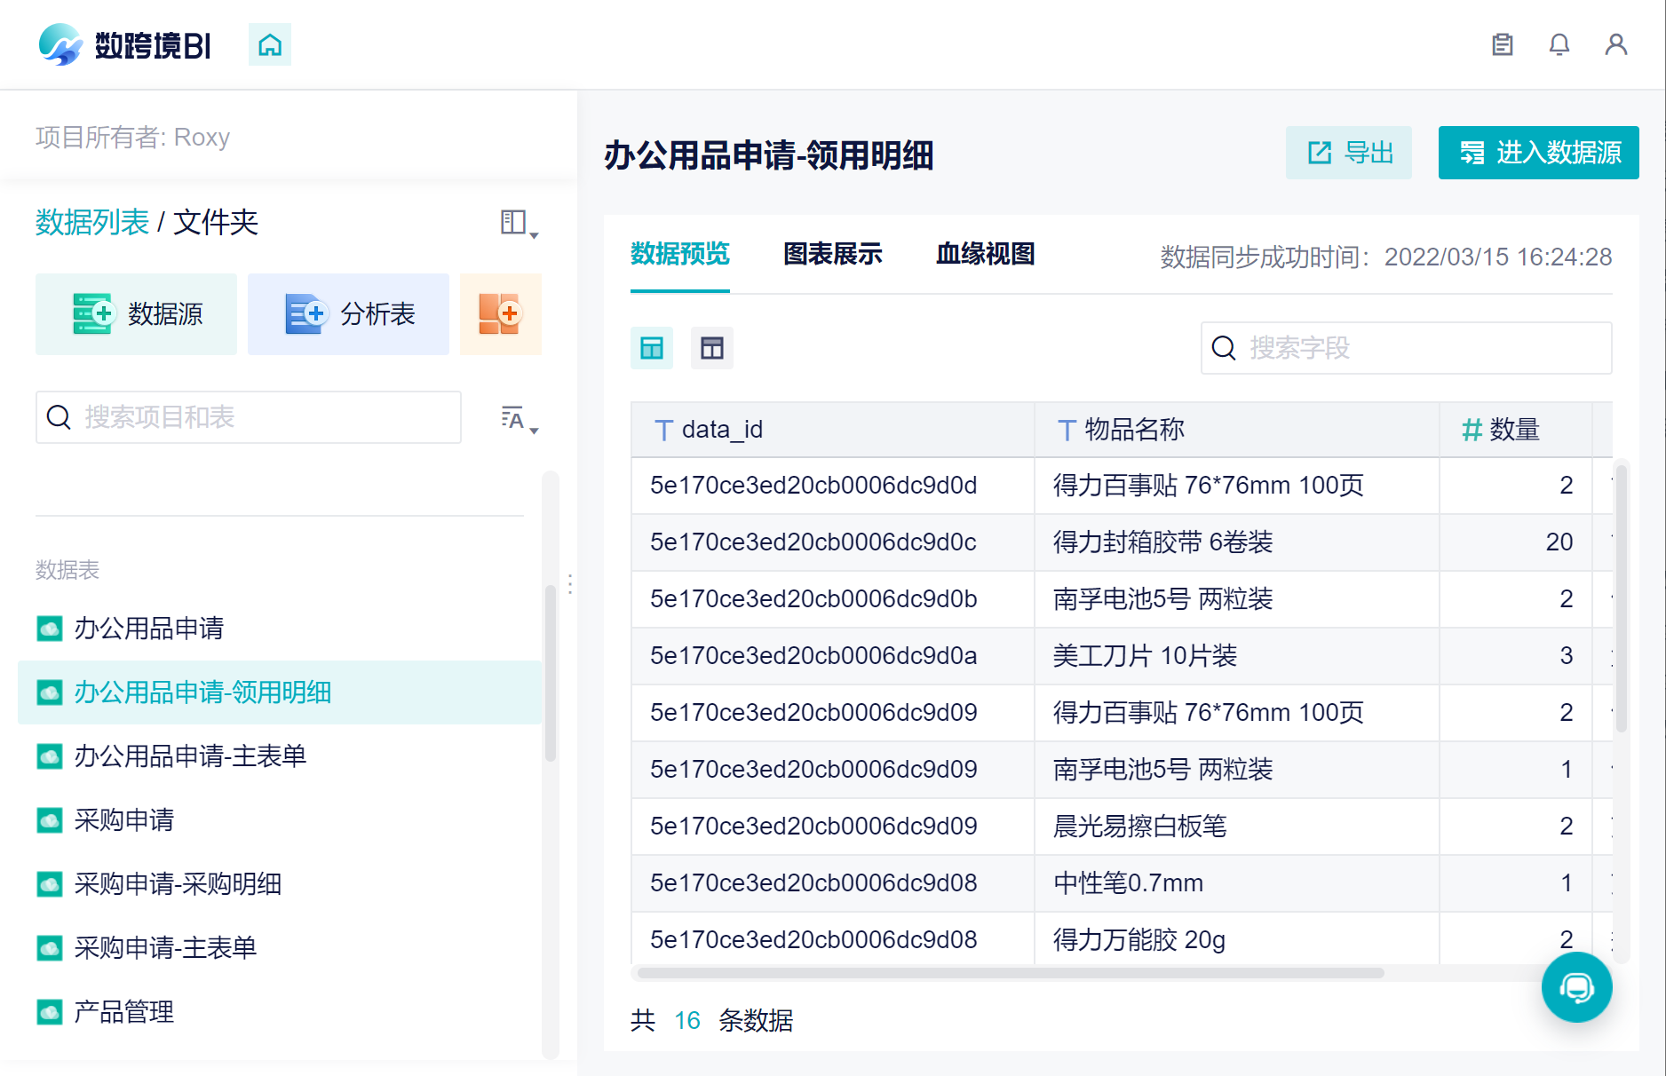This screenshot has height=1076, width=1666.
Task: Open the user profile icon
Action: 1615,44
